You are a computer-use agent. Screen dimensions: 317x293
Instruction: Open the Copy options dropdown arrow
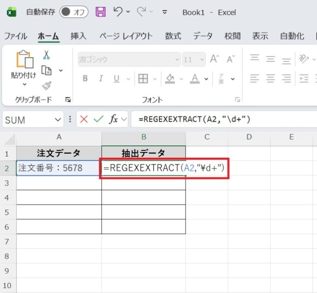click(61, 70)
